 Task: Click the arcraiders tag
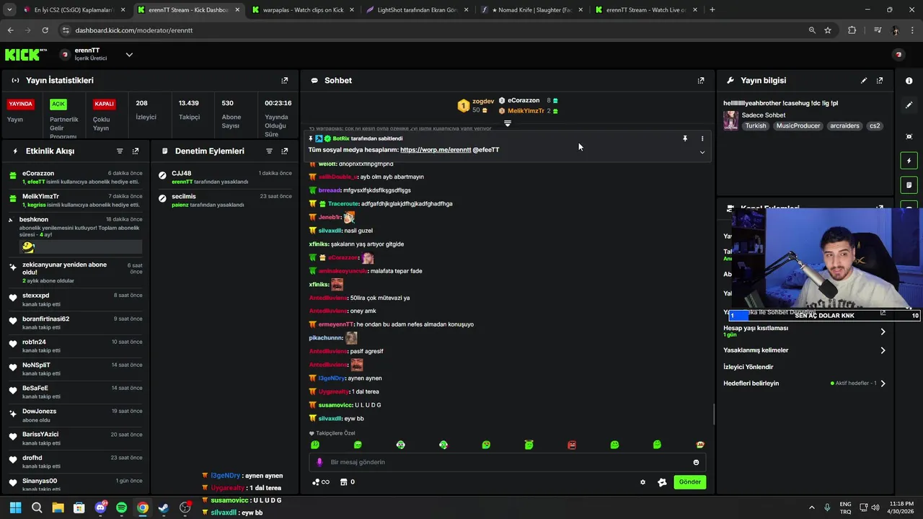pos(845,126)
